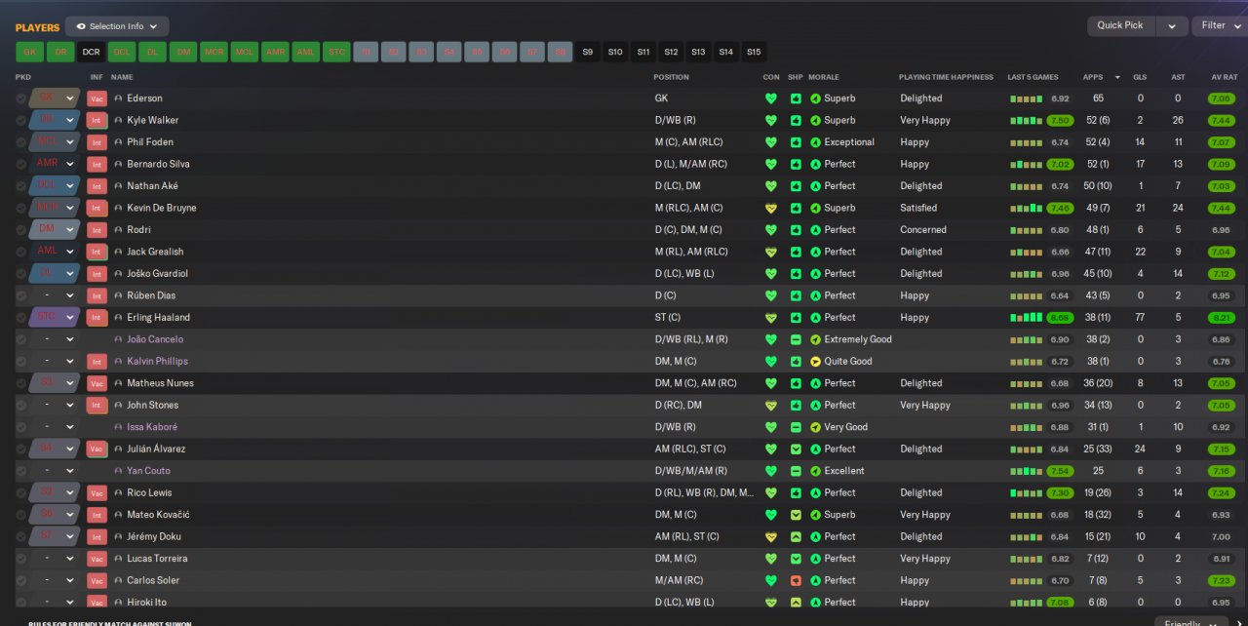The height and width of the screenshot is (626, 1248).
Task: Open the position dropdown for Bernardo Silva
Action: click(70, 164)
